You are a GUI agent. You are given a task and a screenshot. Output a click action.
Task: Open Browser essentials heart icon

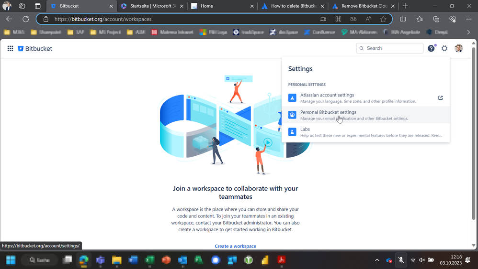tap(453, 19)
